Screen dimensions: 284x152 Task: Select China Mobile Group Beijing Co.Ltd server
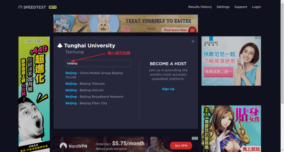click(94, 75)
